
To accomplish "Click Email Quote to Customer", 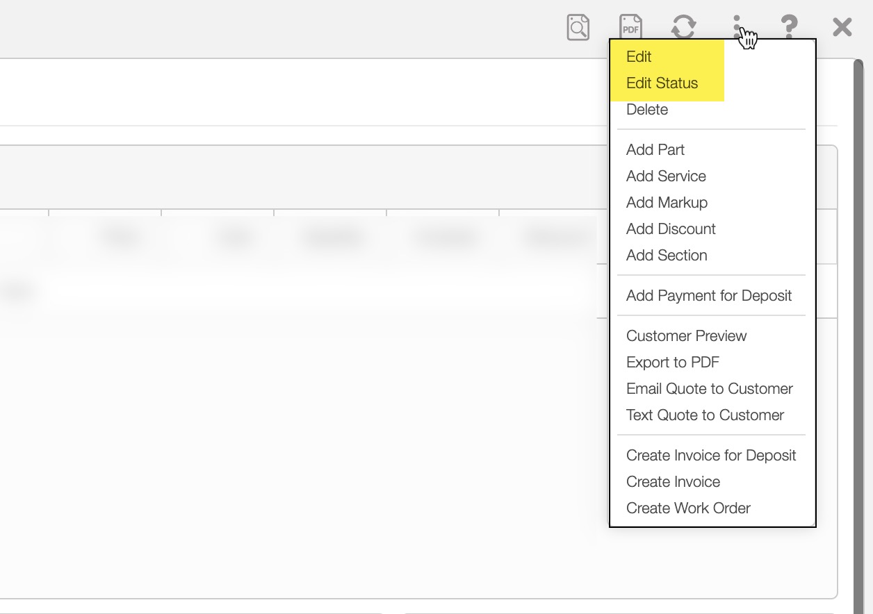I will pos(710,389).
